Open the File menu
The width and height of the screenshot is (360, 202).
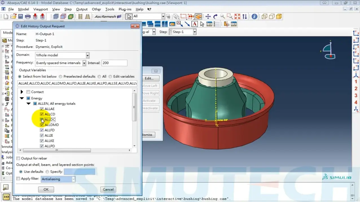[x=11, y=9]
